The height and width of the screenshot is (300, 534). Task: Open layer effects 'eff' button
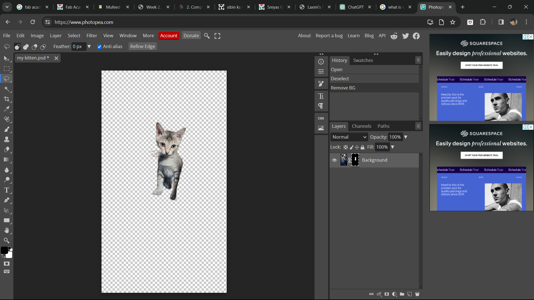coord(379,294)
